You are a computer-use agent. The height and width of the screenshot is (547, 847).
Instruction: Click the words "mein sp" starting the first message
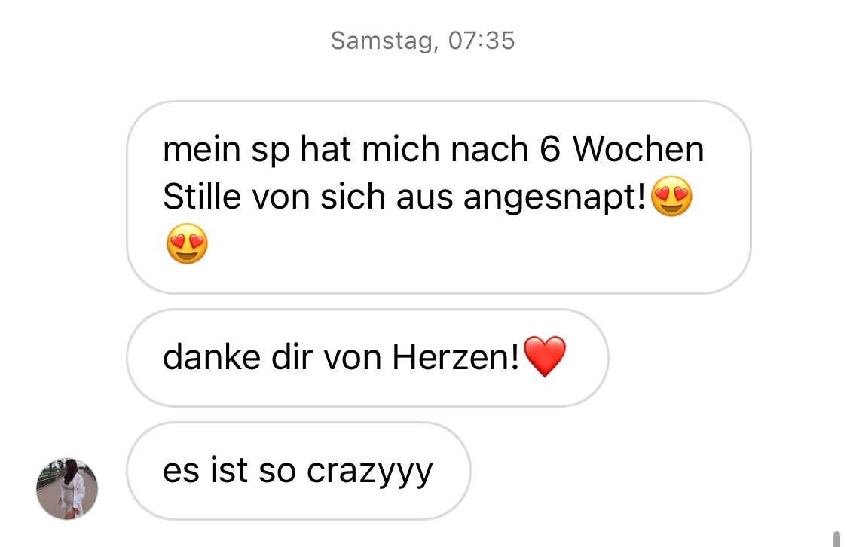click(226, 150)
